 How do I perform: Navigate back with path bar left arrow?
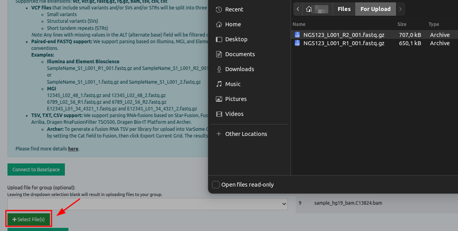pos(298,9)
